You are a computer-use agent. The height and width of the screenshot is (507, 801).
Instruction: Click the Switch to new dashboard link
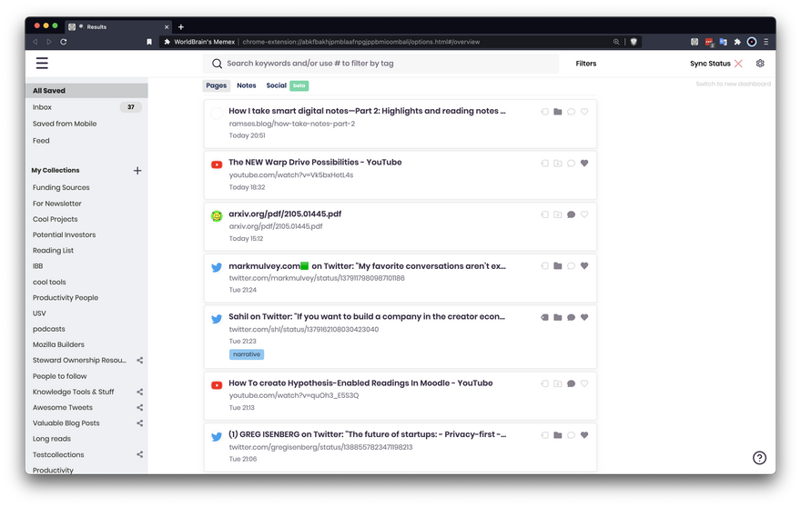733,84
